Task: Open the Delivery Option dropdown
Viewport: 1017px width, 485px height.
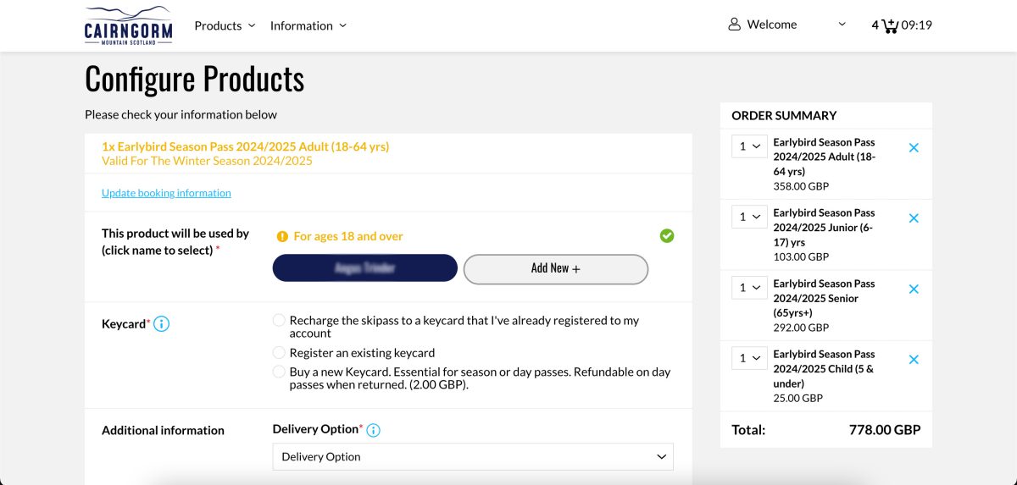Action: [x=473, y=456]
